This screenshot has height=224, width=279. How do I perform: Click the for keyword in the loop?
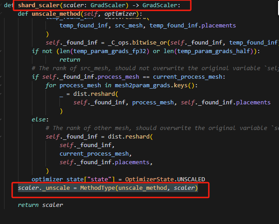coord(50,85)
